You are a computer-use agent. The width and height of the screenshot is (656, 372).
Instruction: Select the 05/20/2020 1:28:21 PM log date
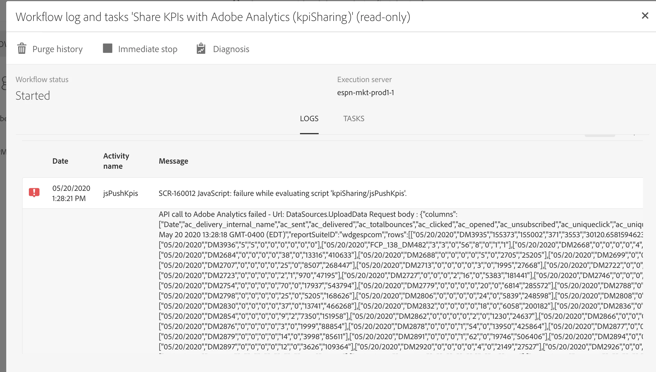71,193
